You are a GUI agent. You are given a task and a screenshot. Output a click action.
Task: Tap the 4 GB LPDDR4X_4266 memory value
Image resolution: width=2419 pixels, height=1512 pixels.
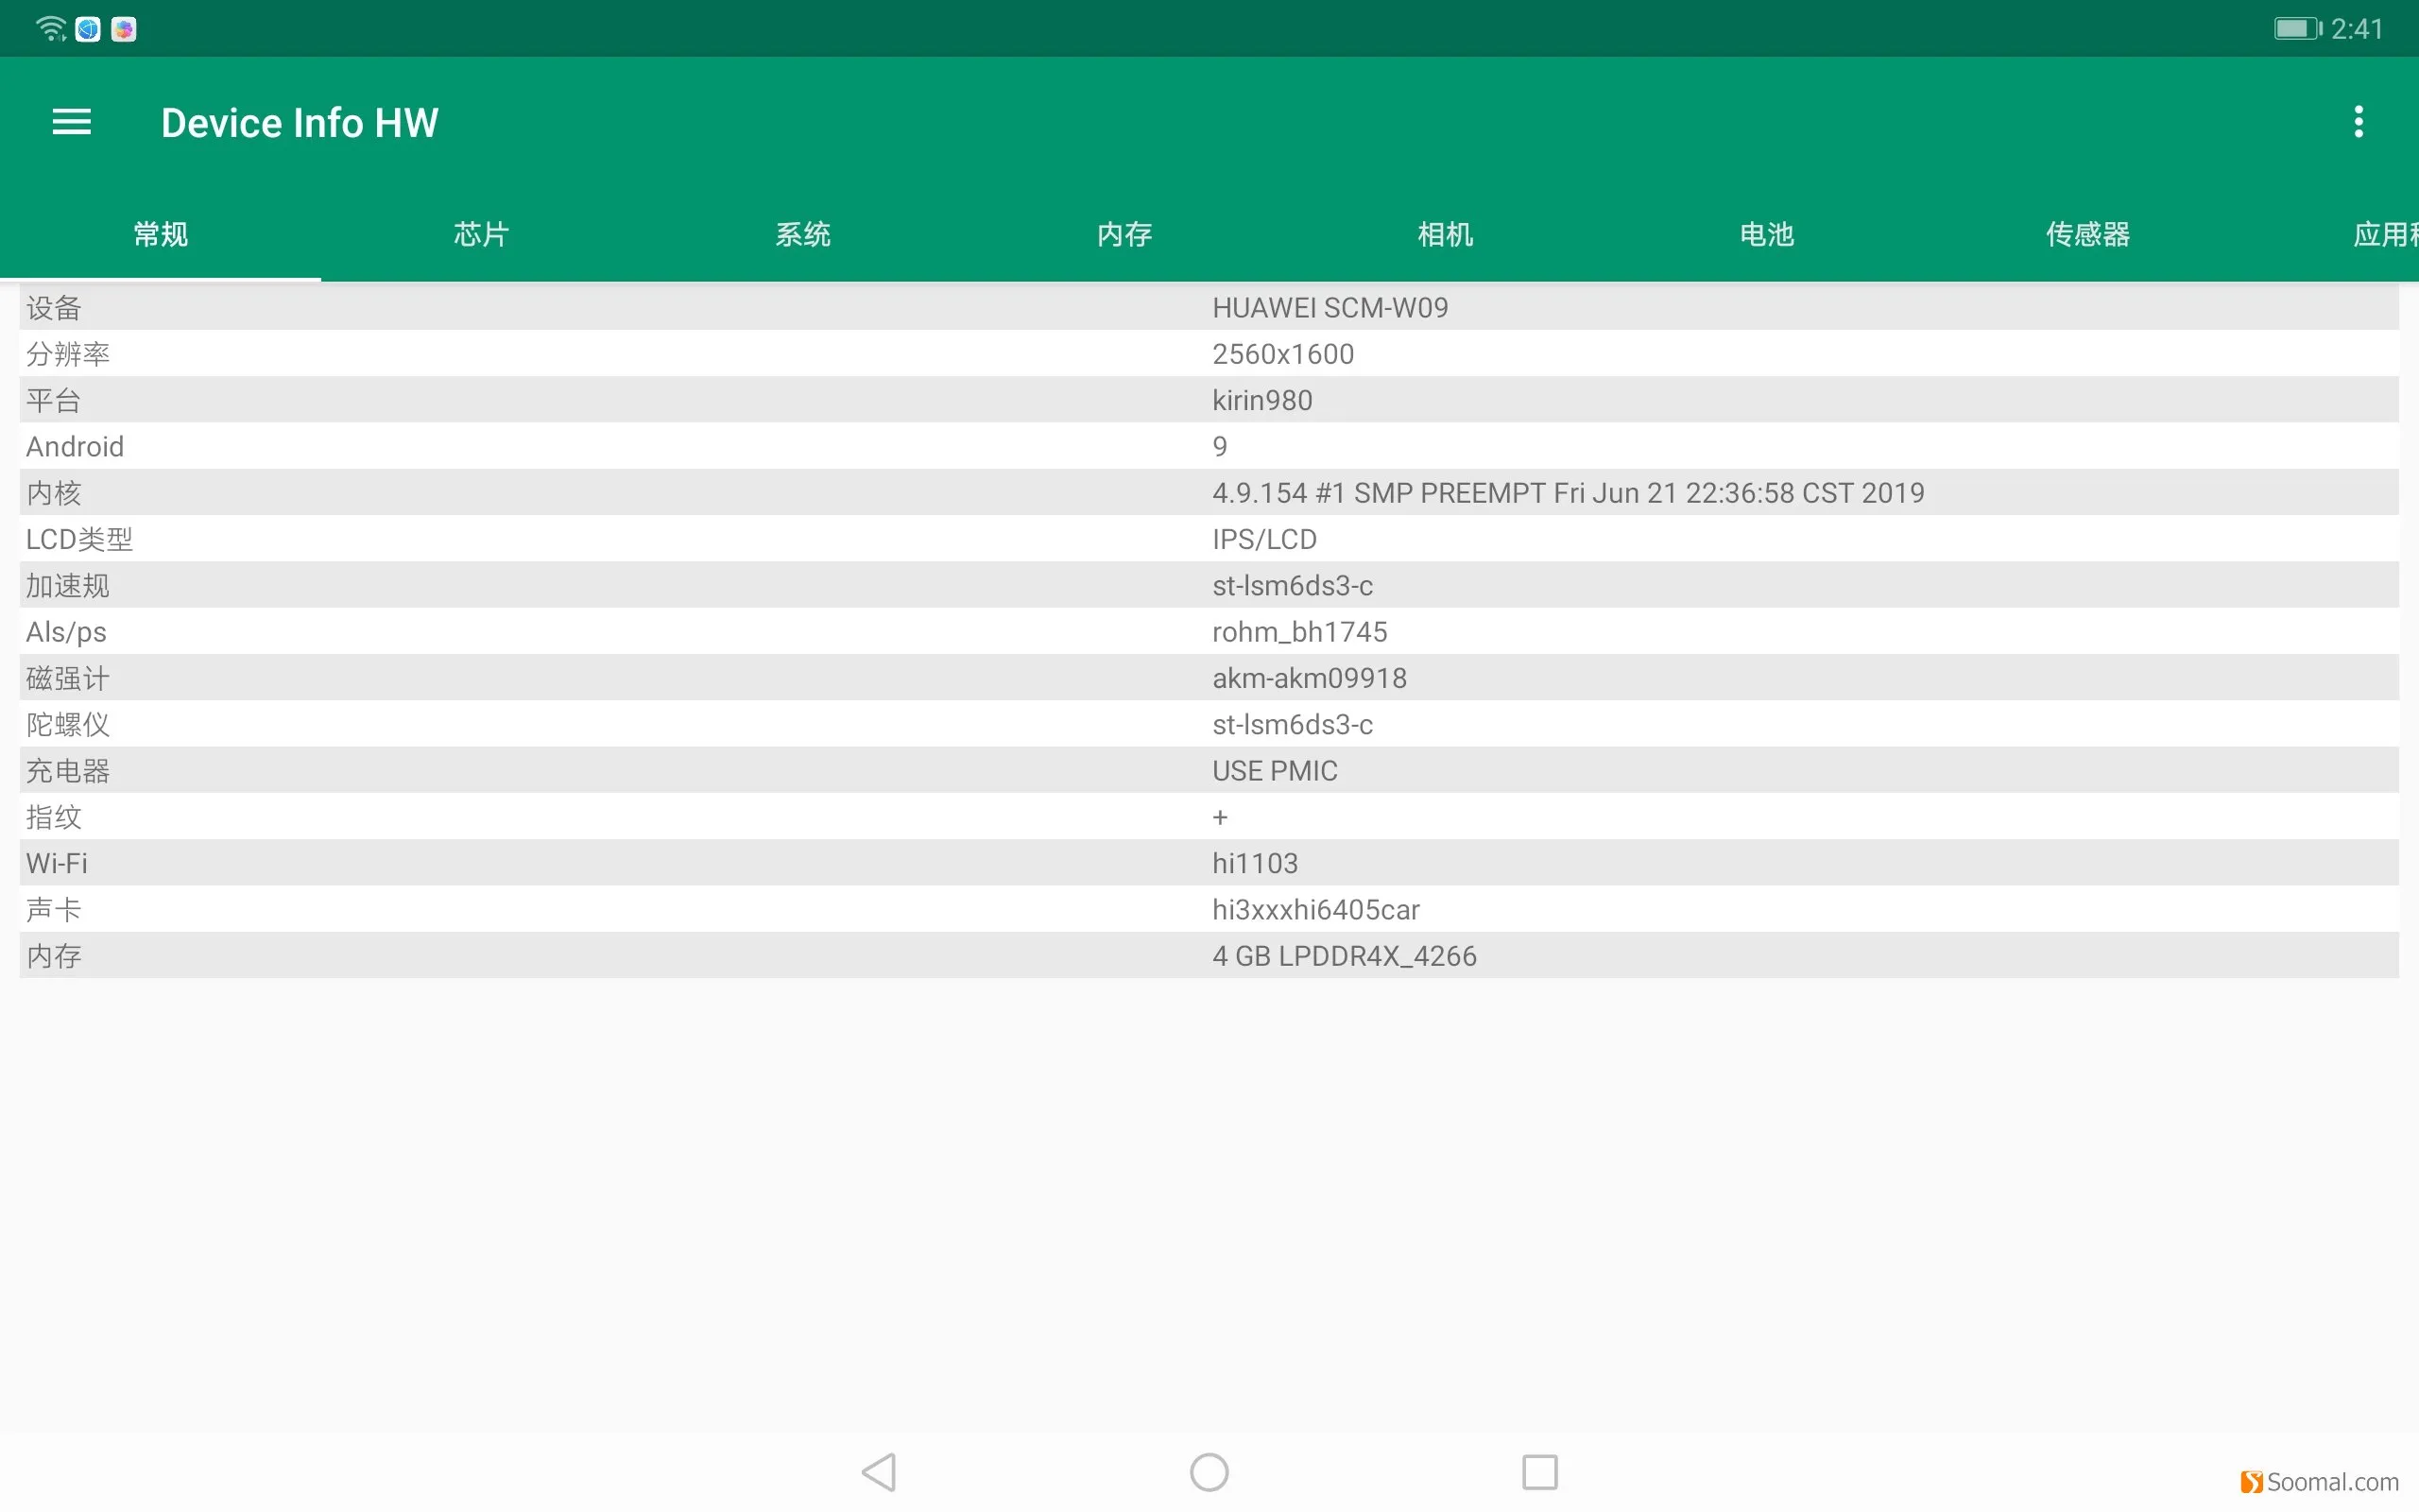tap(1345, 956)
